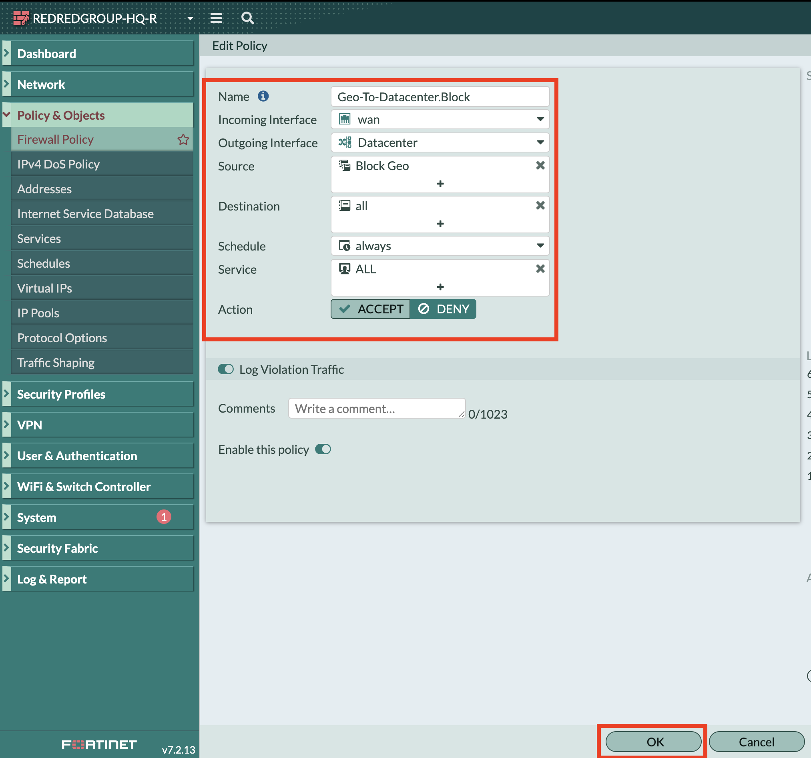Toggle Log Violation Traffic switch
The height and width of the screenshot is (758, 811).
click(x=226, y=369)
